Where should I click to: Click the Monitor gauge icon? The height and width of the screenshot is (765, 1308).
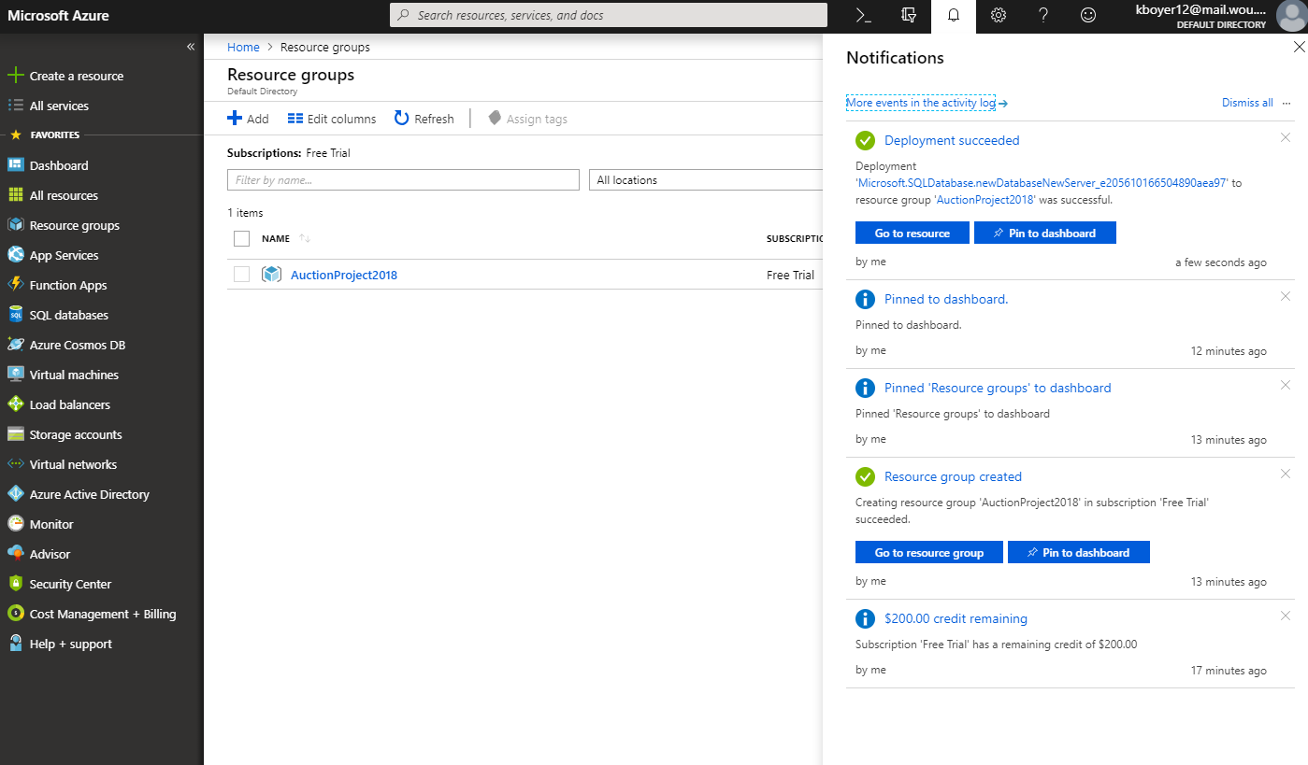click(x=15, y=524)
